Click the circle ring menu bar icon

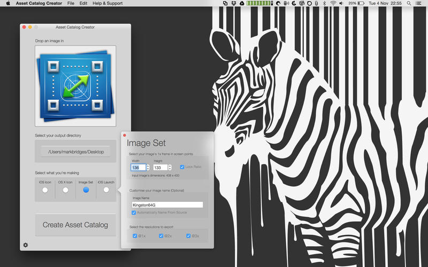(310, 3)
